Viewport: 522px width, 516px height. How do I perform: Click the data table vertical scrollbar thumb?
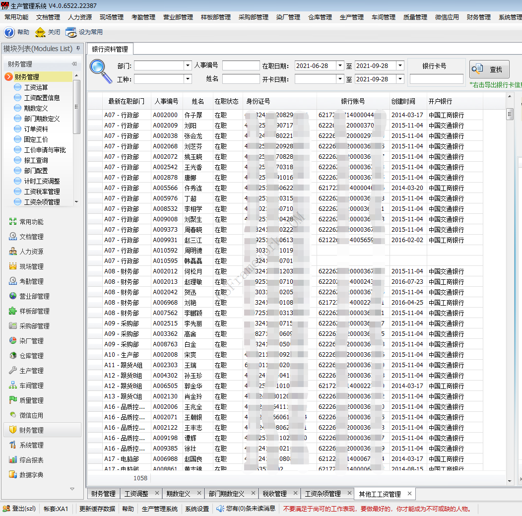(x=510, y=114)
